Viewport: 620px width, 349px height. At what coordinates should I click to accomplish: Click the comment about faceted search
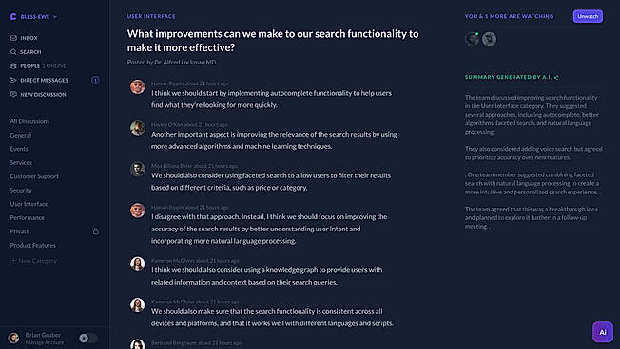click(271, 181)
